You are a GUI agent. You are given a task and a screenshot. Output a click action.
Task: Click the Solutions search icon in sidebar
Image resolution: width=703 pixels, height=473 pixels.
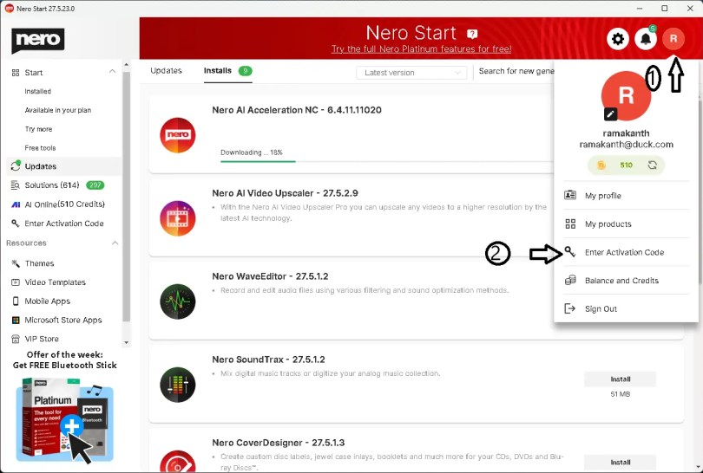(16, 185)
